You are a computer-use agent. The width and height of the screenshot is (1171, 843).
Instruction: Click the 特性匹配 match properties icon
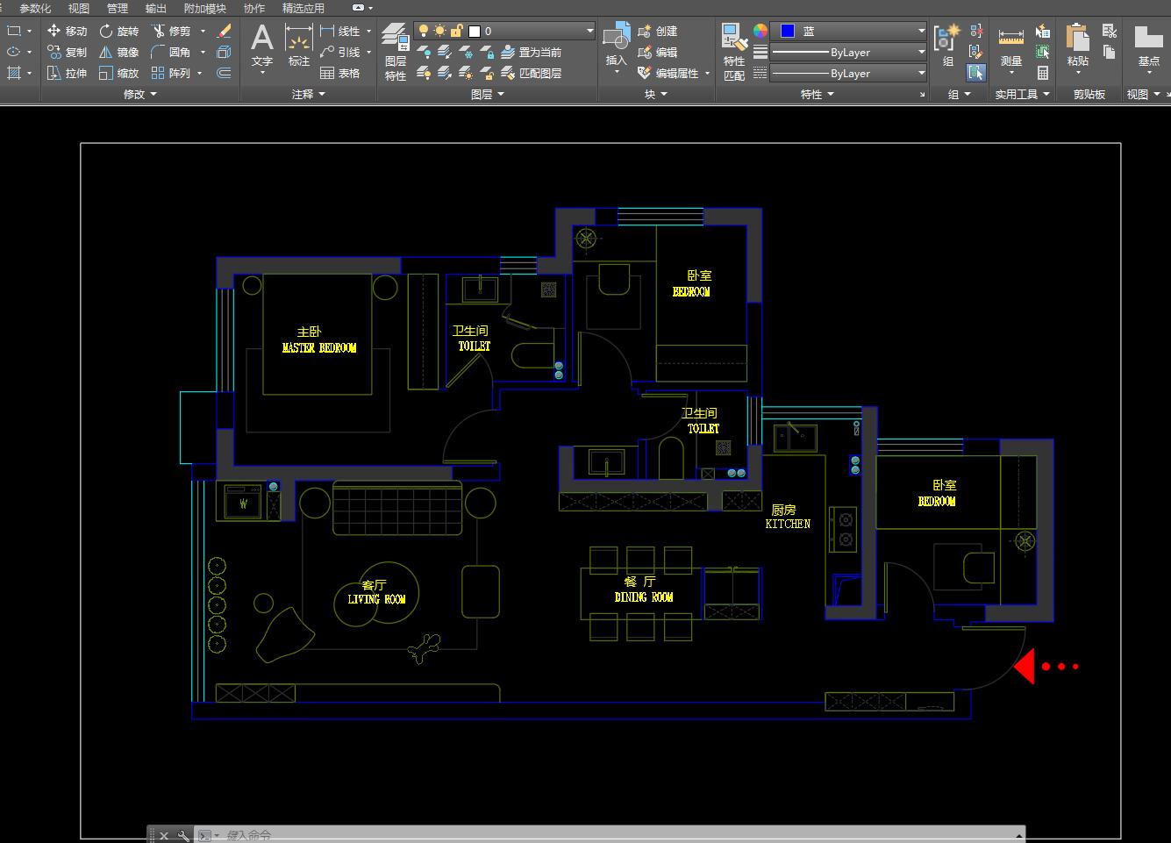pyautogui.click(x=734, y=52)
